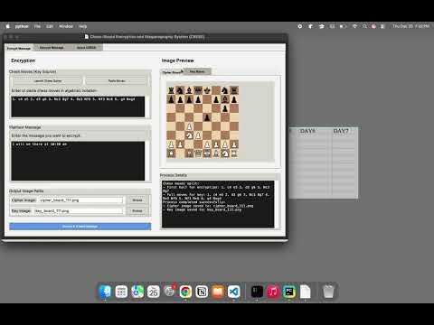
Task: Click the Paste Moves button
Action: (117, 81)
